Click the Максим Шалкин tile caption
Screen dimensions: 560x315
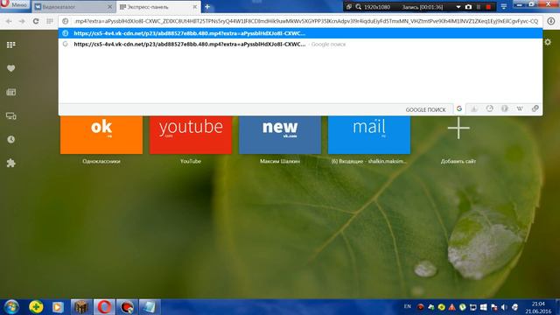click(280, 161)
